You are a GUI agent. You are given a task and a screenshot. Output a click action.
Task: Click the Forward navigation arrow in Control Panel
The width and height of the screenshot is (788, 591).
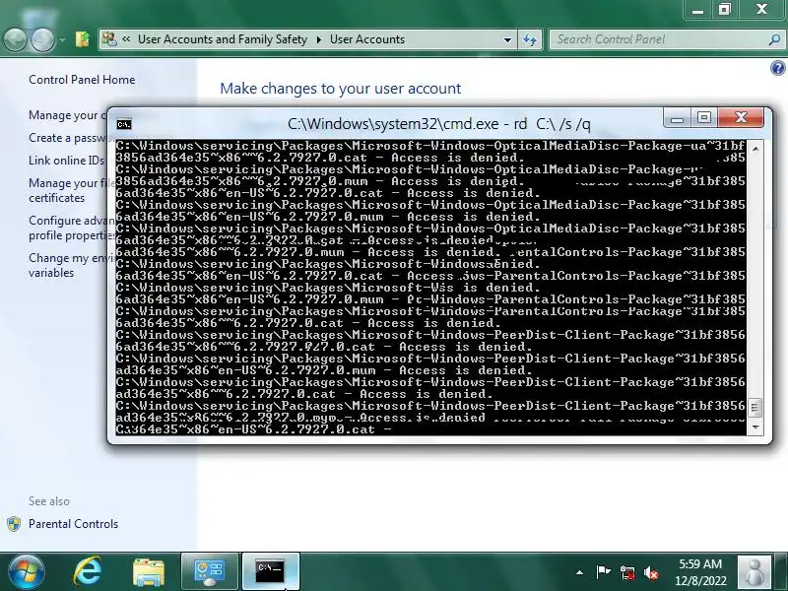tap(43, 39)
